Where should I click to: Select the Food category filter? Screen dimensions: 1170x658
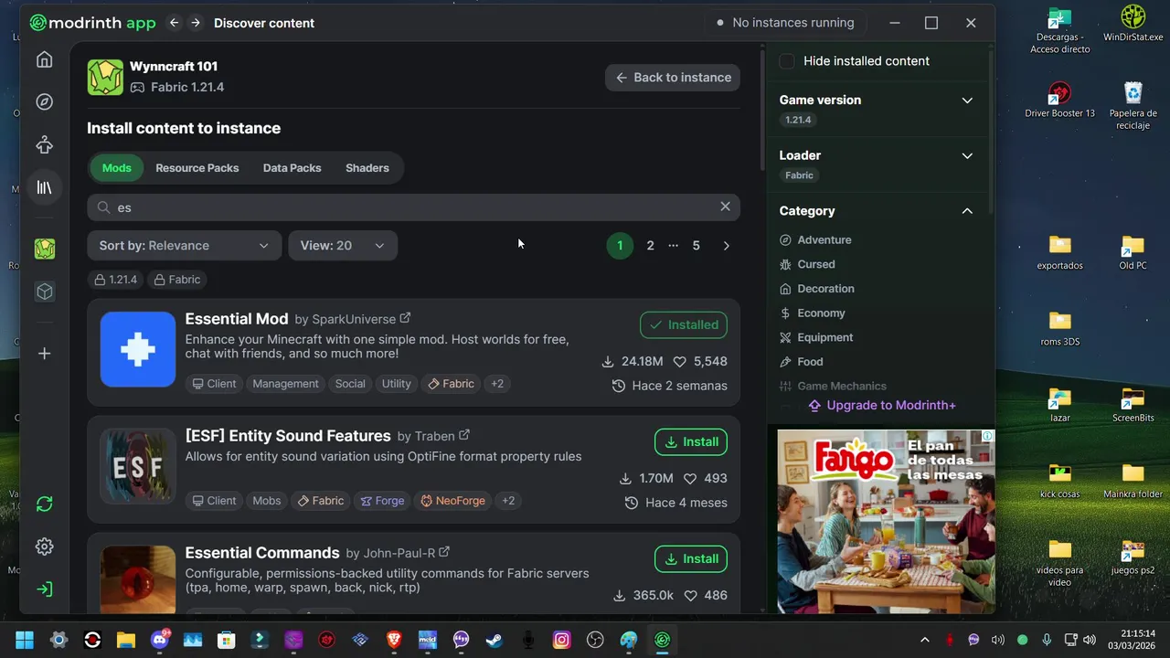(801, 362)
